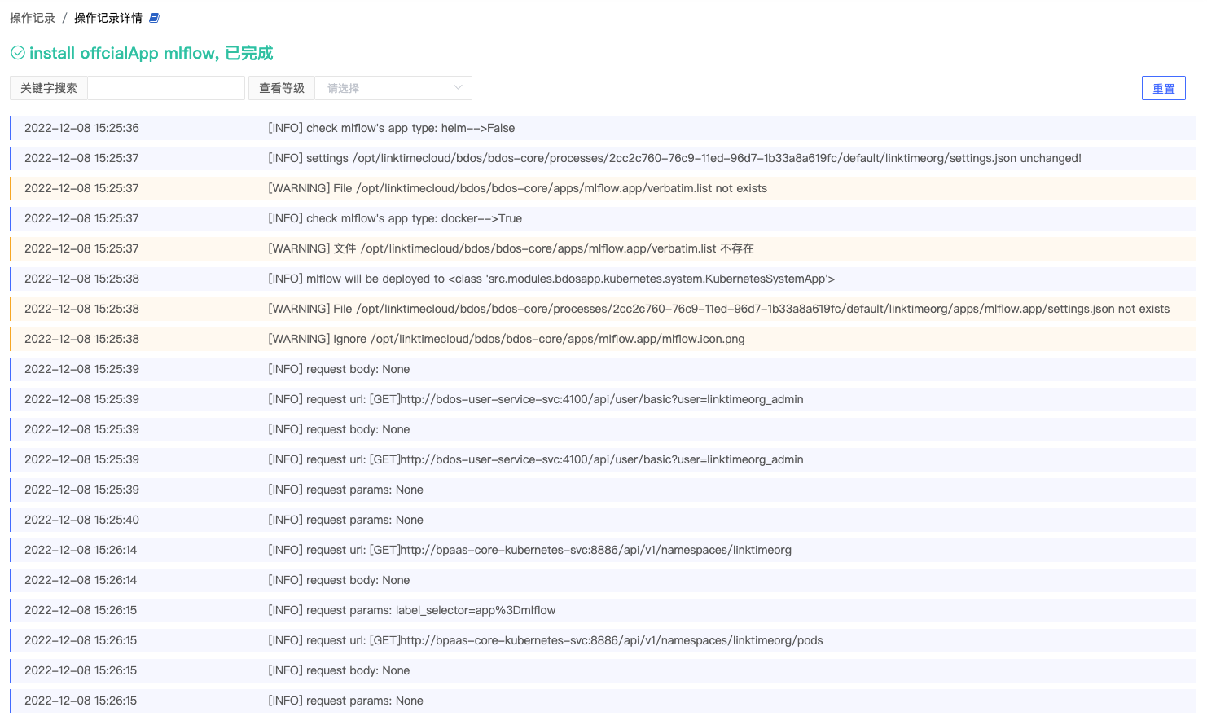
Task: Open the 查看等级 dropdown
Action: pyautogui.click(x=393, y=88)
